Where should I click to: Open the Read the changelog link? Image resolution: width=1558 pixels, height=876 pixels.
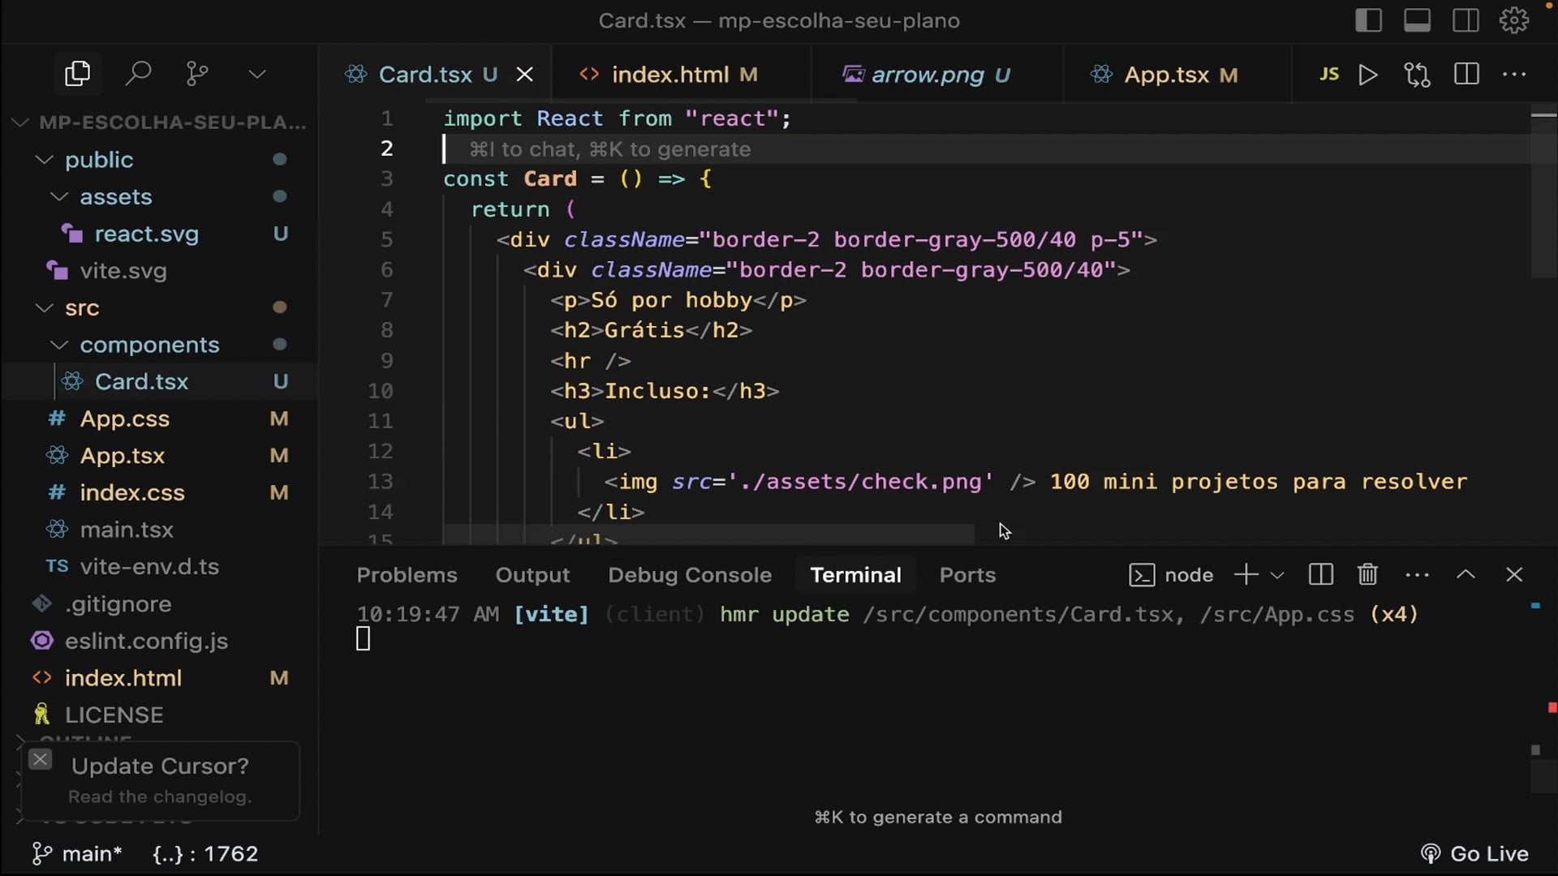pyautogui.click(x=160, y=797)
